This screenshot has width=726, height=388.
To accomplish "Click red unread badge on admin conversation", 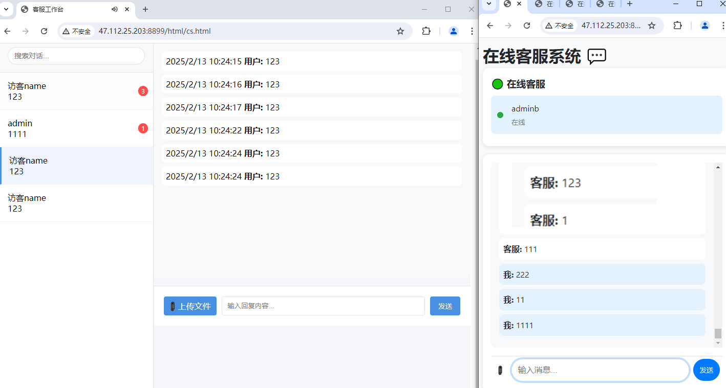I will 143,128.
